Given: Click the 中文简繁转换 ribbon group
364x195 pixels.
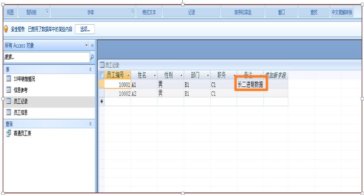Looking at the screenshot, I should click(x=342, y=12).
